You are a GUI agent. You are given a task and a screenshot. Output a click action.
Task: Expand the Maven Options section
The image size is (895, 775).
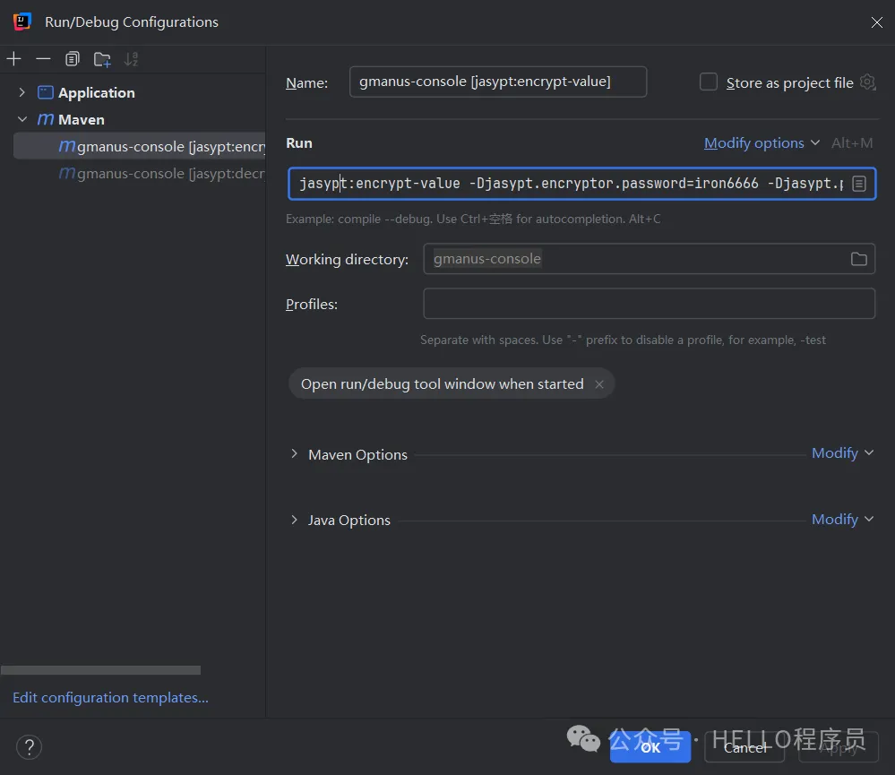tap(294, 454)
